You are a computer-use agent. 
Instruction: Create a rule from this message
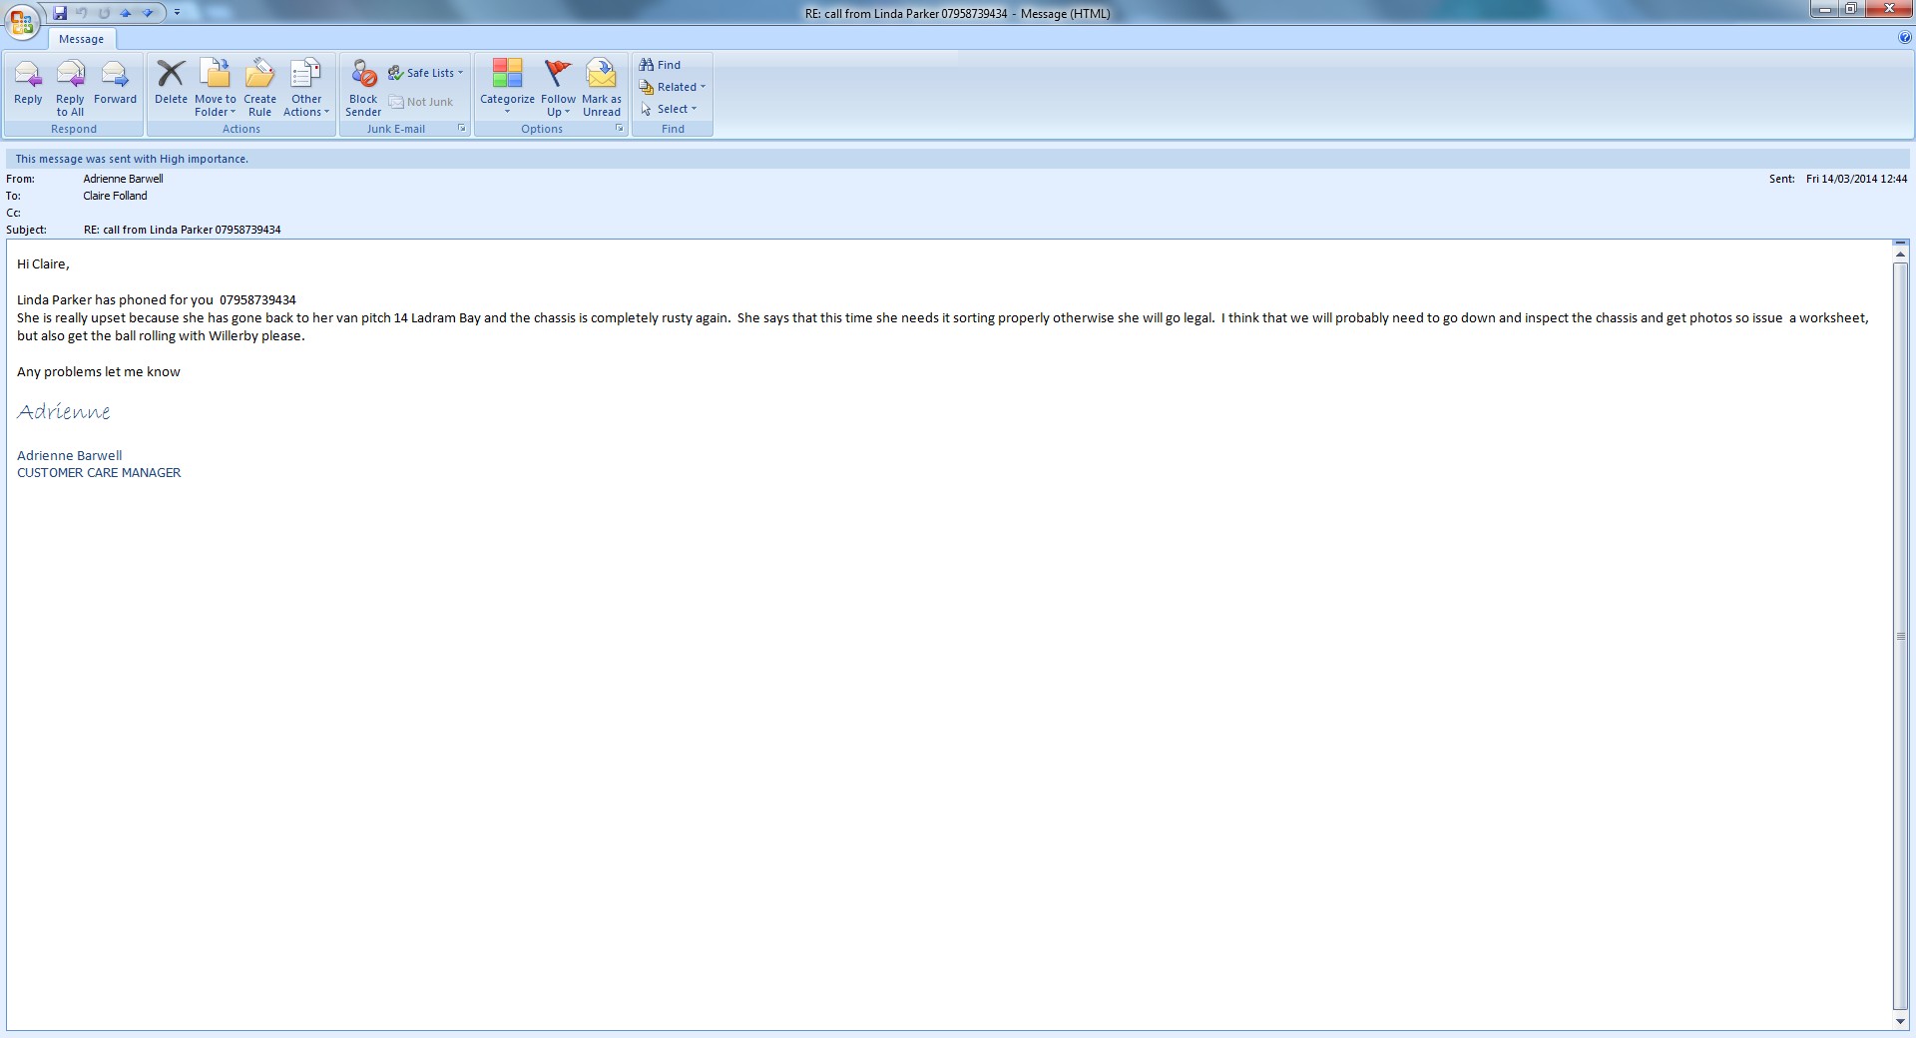coord(259,88)
